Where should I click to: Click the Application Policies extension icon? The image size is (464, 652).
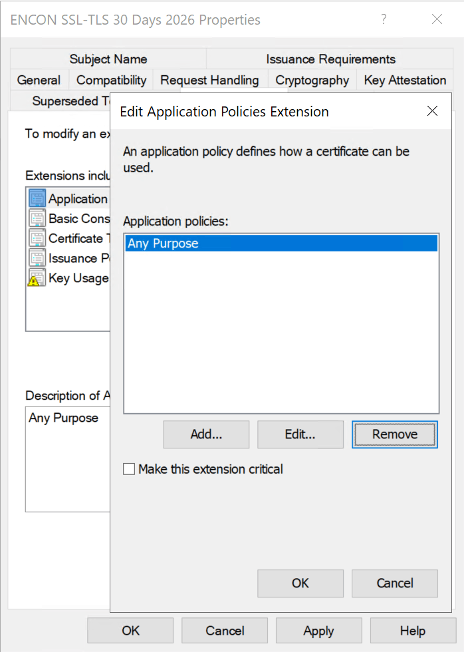[37, 199]
